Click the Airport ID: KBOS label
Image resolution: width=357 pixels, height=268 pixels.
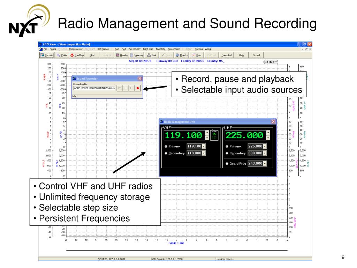pyautogui.click(x=140, y=61)
